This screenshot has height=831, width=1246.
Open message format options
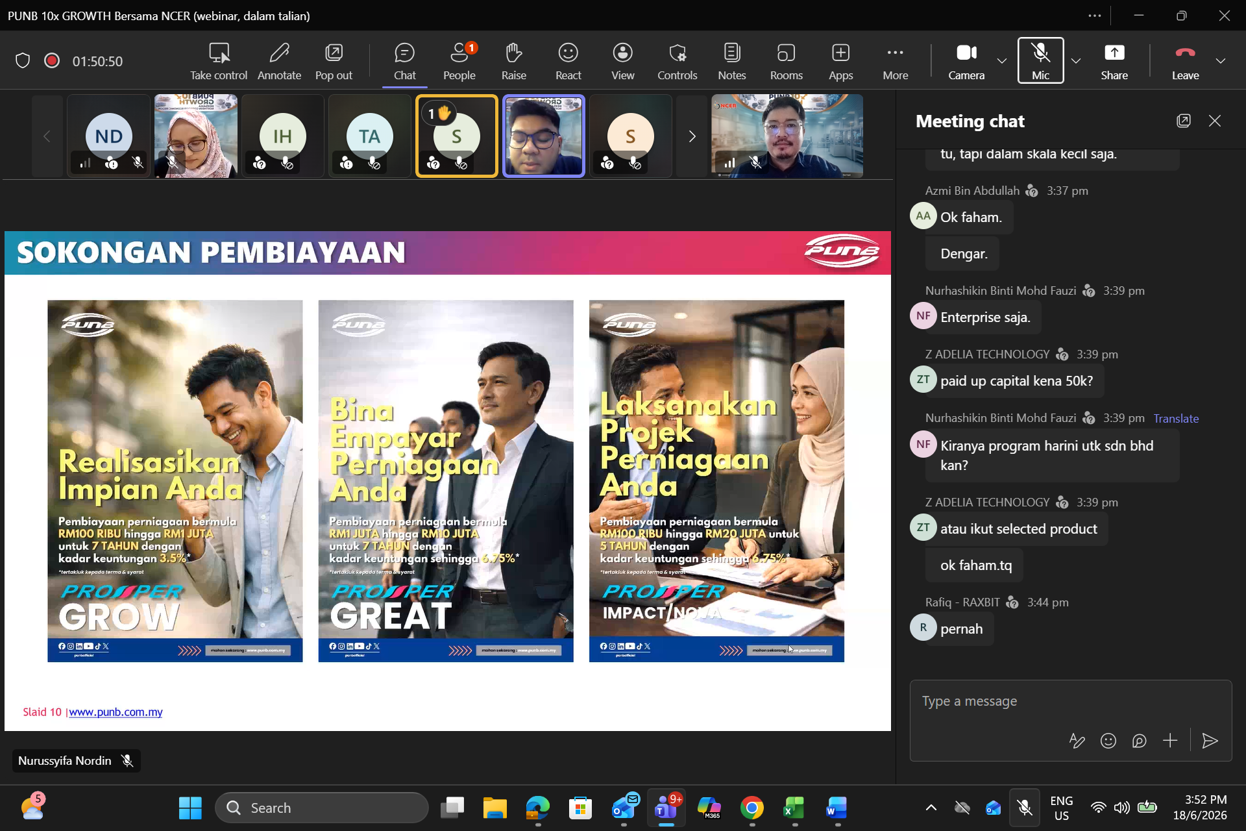[x=1077, y=741]
